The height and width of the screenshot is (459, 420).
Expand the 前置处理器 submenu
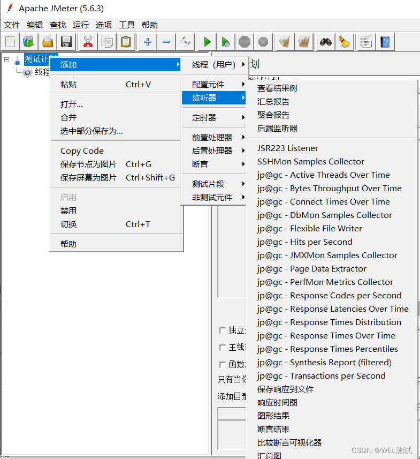214,137
